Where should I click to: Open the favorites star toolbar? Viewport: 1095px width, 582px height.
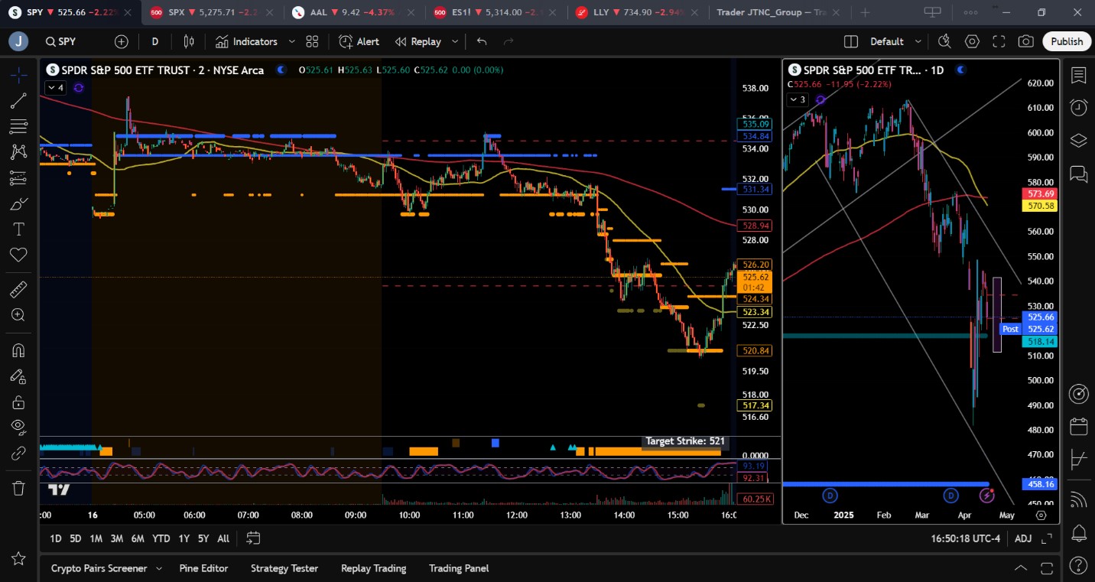tap(19, 559)
